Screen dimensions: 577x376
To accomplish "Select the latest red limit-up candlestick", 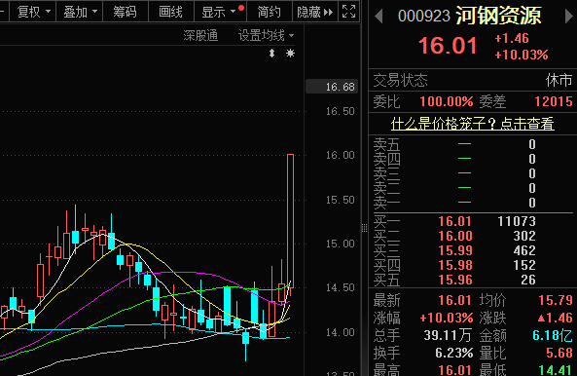I will point(290,221).
